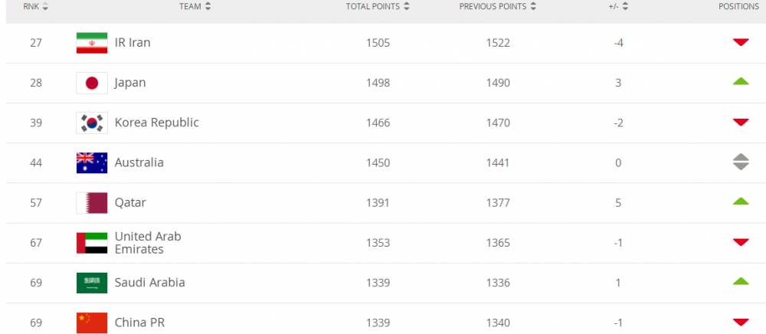This screenshot has width=766, height=334.
Task: Sort by PREVIOUS POINTS header
Action: tap(497, 7)
